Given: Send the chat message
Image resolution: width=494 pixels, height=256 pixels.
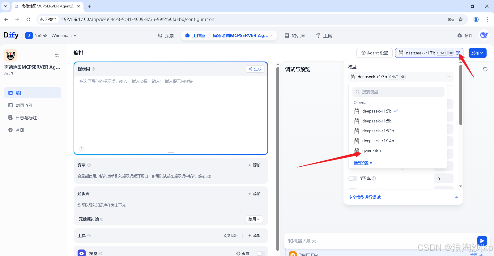Looking at the screenshot, I should (x=482, y=241).
